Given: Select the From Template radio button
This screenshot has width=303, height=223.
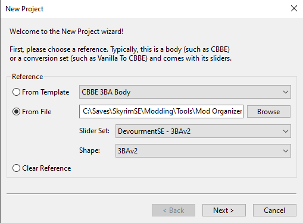Looking at the screenshot, I should tap(16, 92).
